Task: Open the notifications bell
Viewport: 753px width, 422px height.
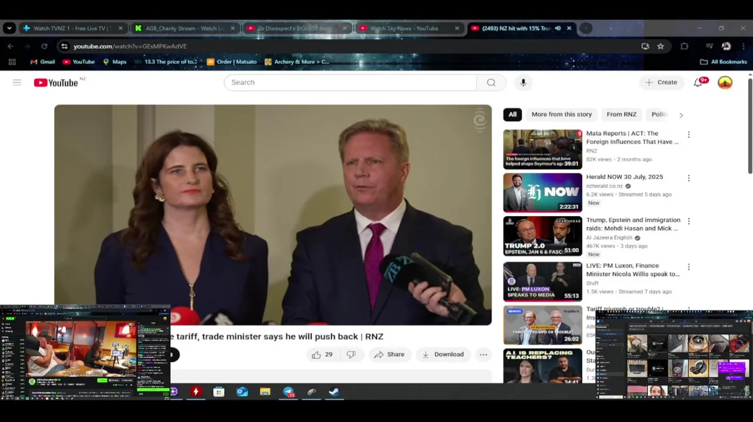Action: tap(698, 83)
